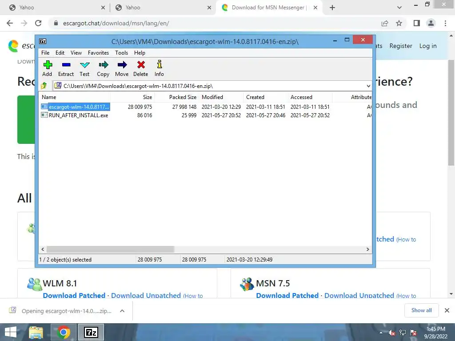Click 7-Zip title bar system icon

tap(43, 41)
